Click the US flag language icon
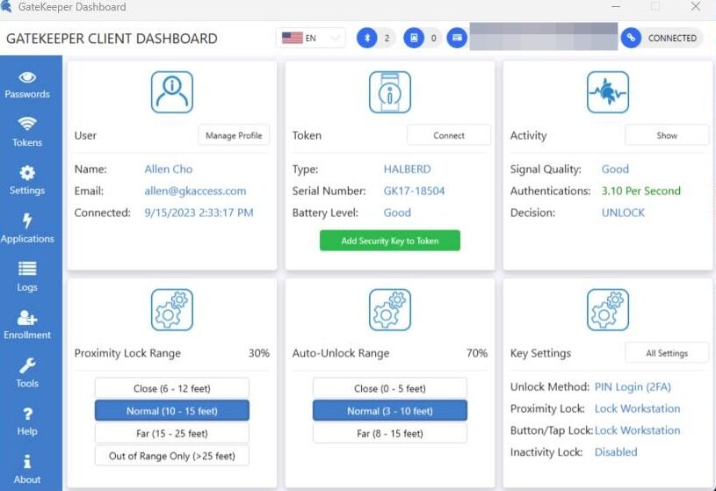716x491 pixels. pos(293,38)
